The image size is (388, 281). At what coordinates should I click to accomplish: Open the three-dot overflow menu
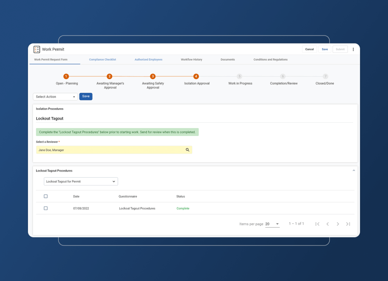coord(353,49)
